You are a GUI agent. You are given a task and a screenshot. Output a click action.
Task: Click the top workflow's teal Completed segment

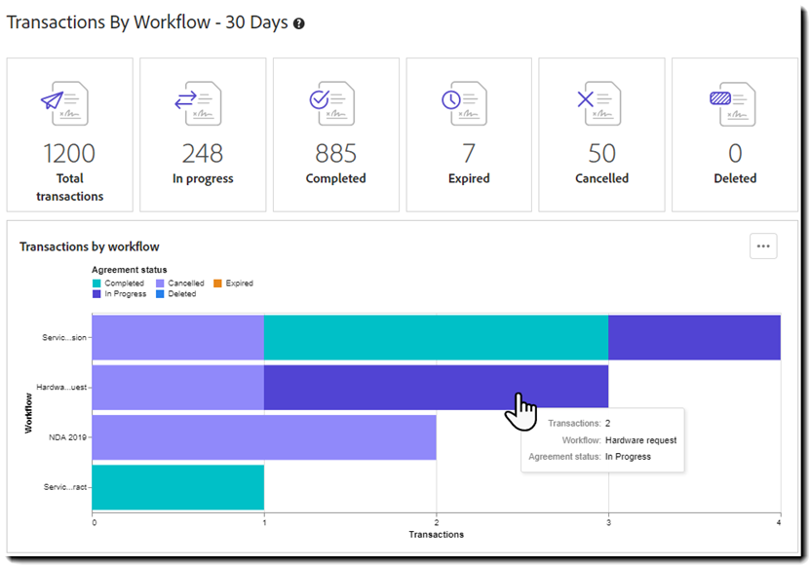[436, 337]
